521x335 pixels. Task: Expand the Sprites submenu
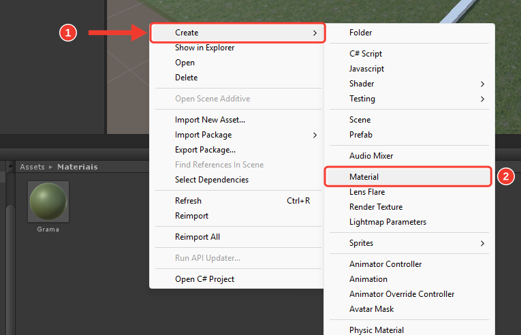[409, 243]
